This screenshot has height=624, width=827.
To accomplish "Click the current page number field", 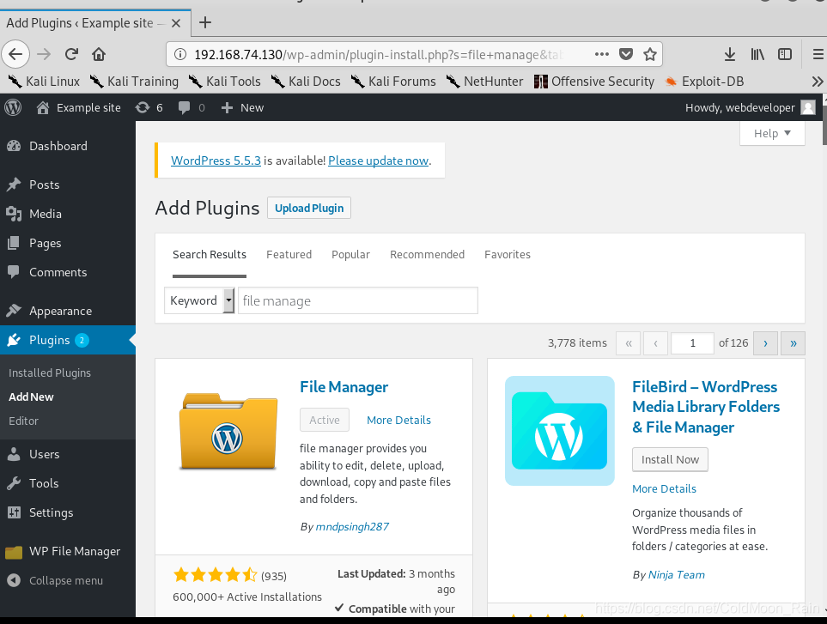I will [x=692, y=343].
